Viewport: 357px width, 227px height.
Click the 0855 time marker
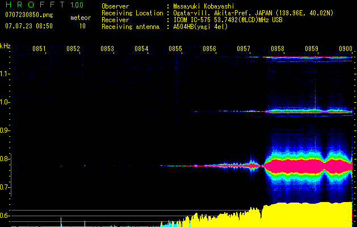[x=175, y=49]
